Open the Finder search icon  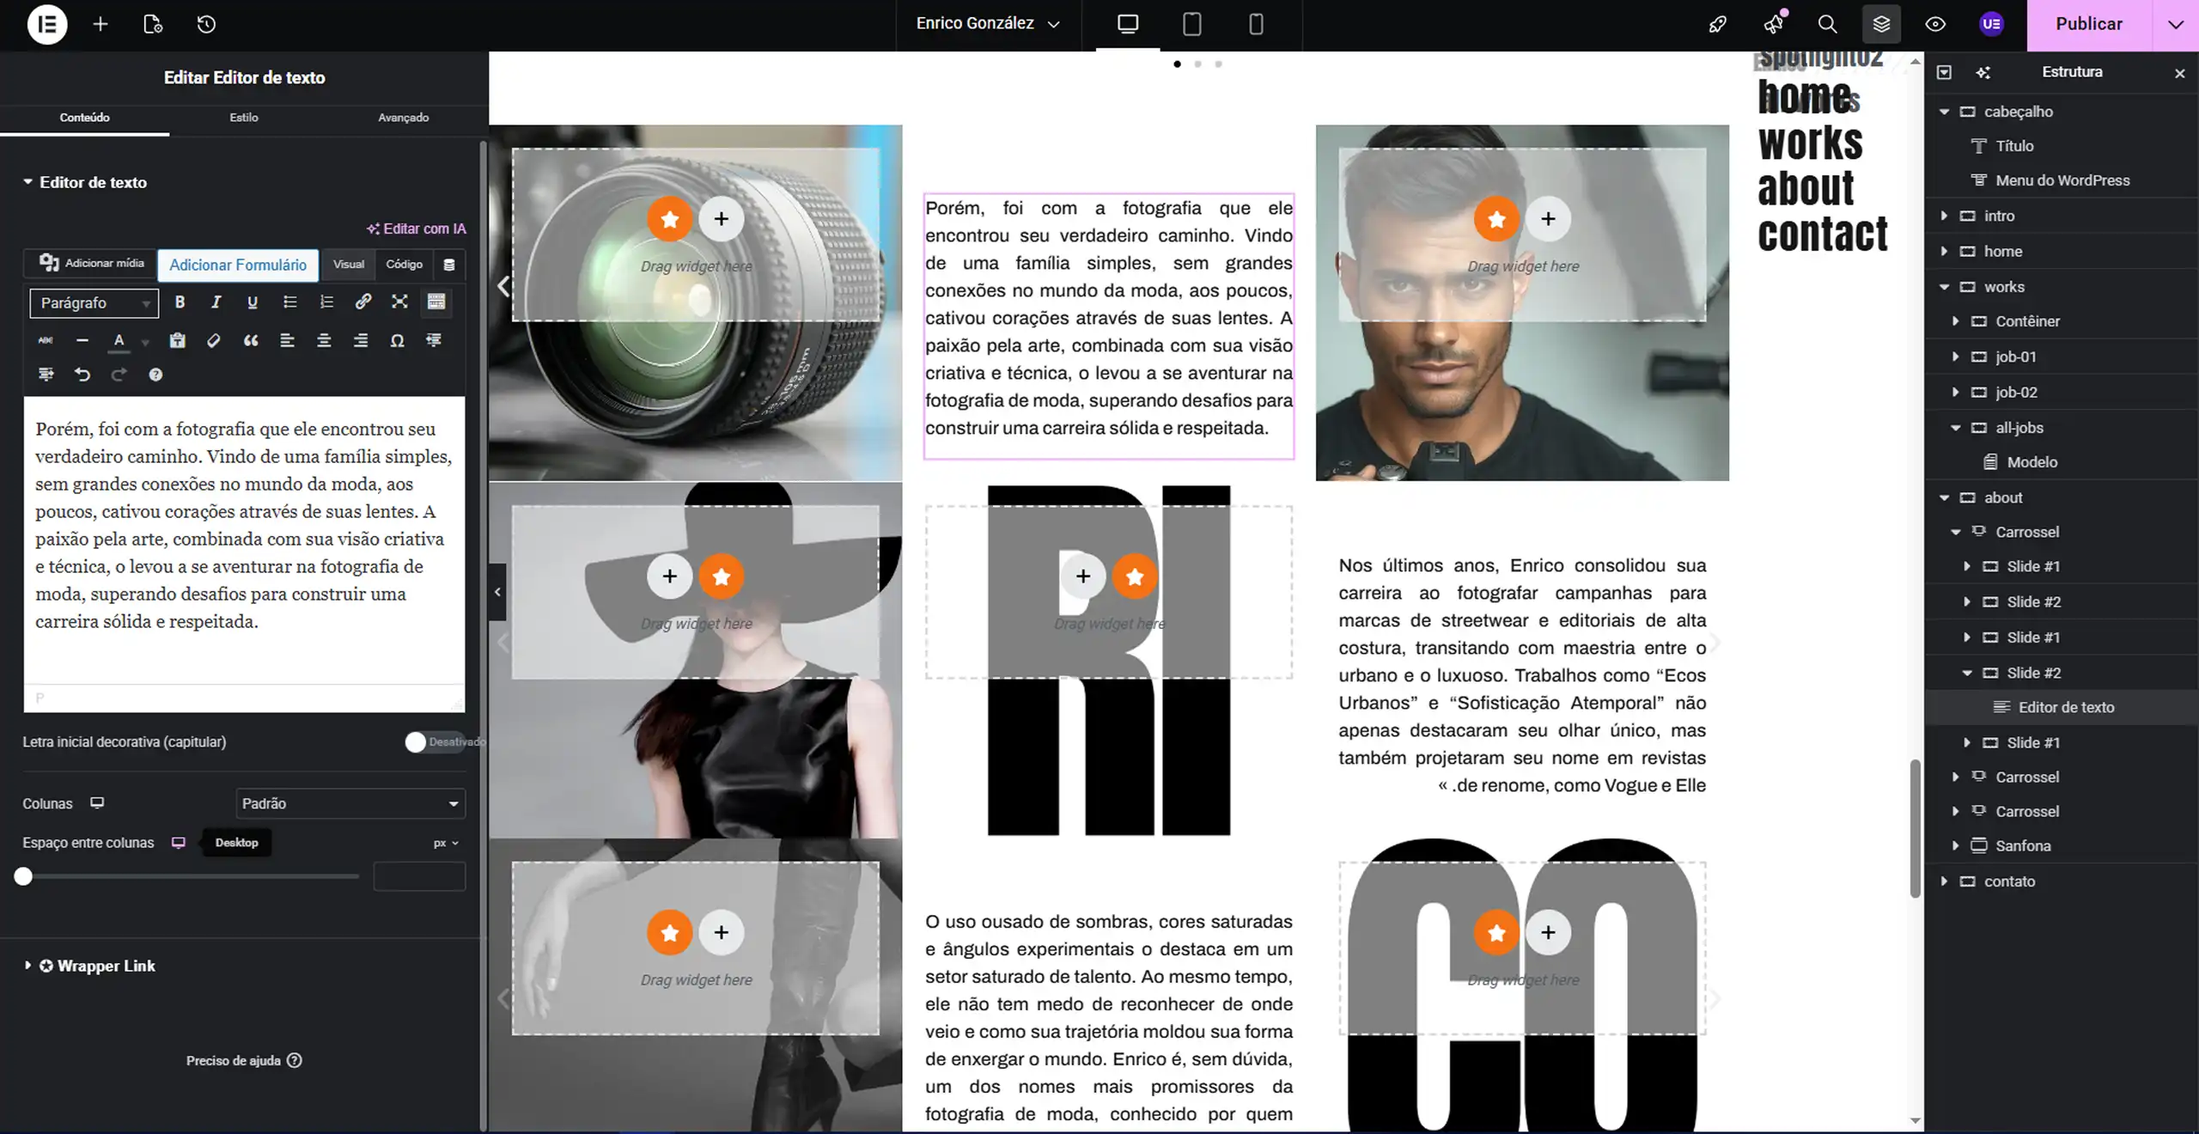pyautogui.click(x=1827, y=24)
